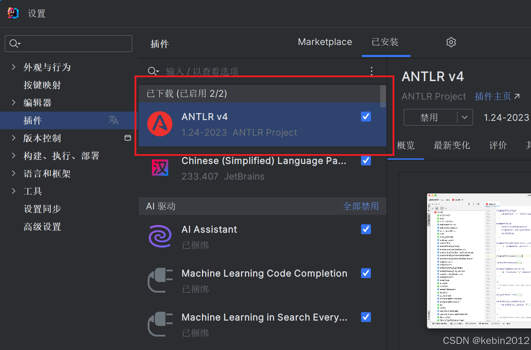Select the Chinese (Simplified) Language Pack row
531x350 pixels.
click(263, 168)
